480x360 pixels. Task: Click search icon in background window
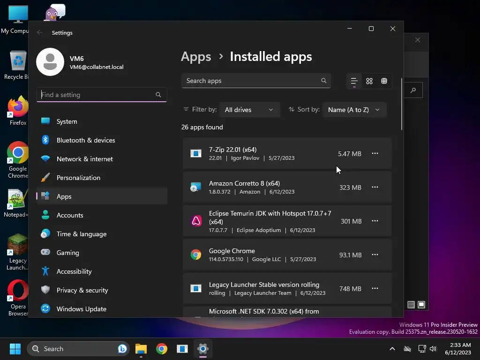tap(413, 90)
